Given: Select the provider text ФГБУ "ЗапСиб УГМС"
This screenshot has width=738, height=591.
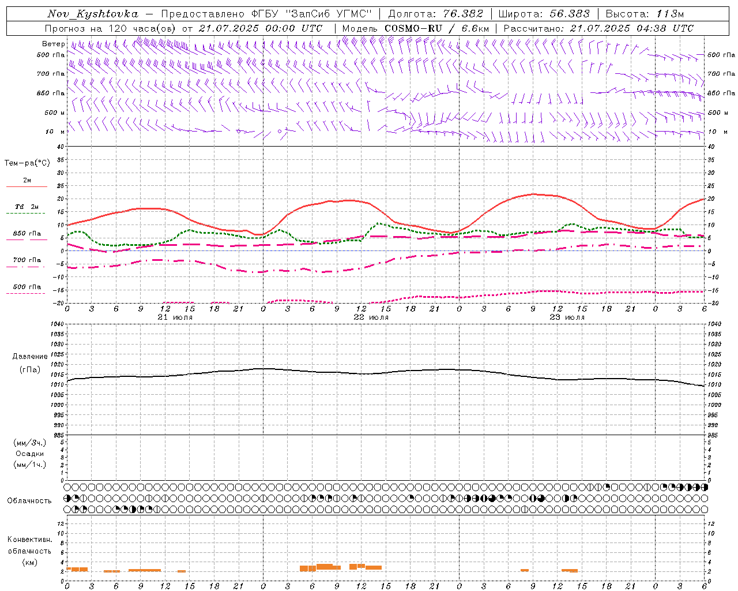Looking at the screenshot, I should pos(312,14).
